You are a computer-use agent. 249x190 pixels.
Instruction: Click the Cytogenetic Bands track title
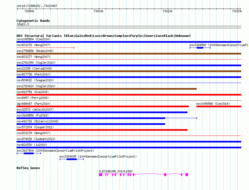tap(33, 21)
